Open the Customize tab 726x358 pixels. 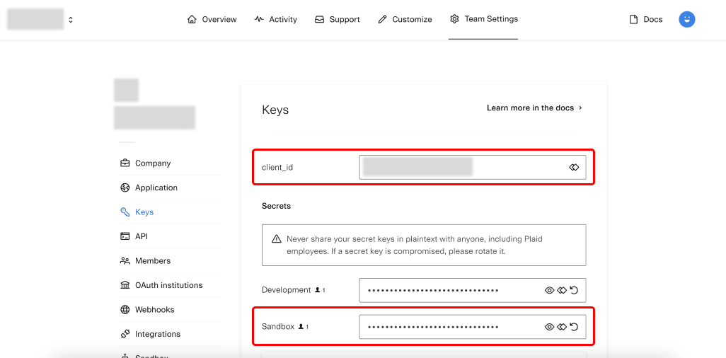[405, 19]
